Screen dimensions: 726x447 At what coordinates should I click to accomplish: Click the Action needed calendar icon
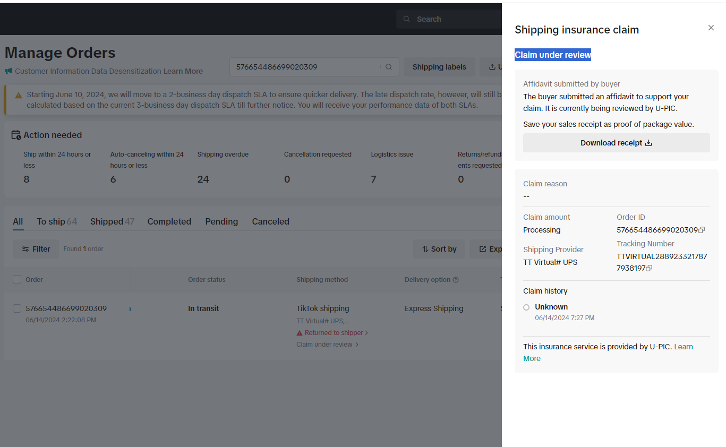coord(16,135)
